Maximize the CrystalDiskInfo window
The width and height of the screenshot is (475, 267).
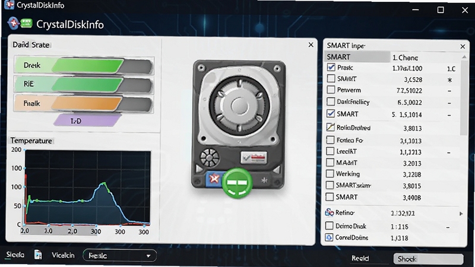click(x=441, y=9)
